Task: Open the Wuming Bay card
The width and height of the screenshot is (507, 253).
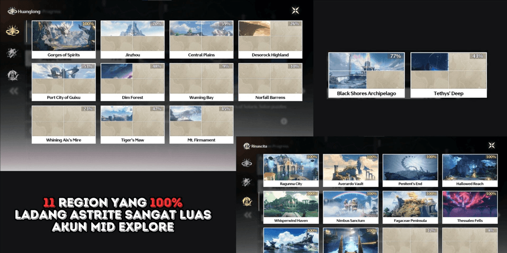Action: [x=201, y=82]
